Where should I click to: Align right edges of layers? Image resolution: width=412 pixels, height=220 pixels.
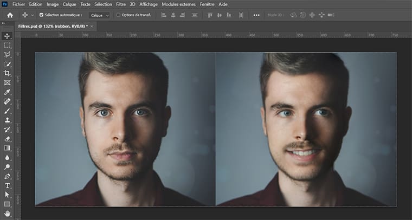tap(182, 15)
